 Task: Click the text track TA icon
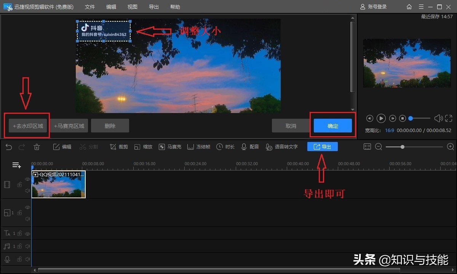(x=7, y=233)
